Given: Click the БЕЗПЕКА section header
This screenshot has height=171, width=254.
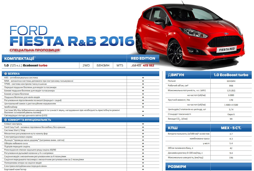Looking at the screenshot, I should tap(80, 74).
